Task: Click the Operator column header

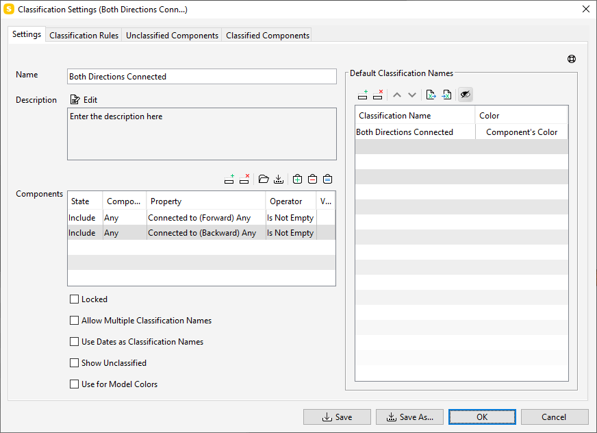Action: [291, 201]
